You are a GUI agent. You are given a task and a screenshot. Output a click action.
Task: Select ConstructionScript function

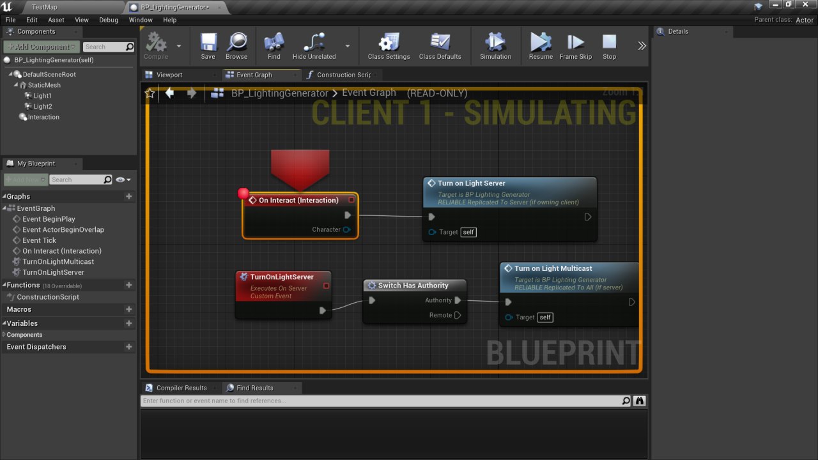coord(48,297)
